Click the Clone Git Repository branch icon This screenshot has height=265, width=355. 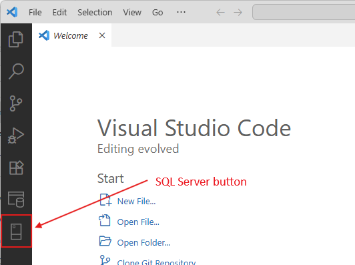click(x=105, y=260)
